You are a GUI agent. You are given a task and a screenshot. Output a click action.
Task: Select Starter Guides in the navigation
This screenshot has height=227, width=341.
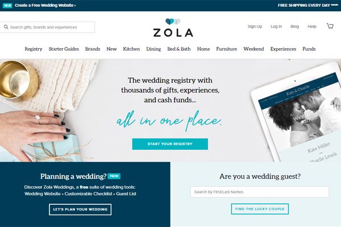pyautogui.click(x=64, y=49)
